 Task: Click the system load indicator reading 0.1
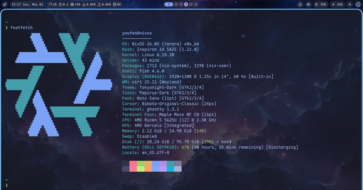(64, 5)
